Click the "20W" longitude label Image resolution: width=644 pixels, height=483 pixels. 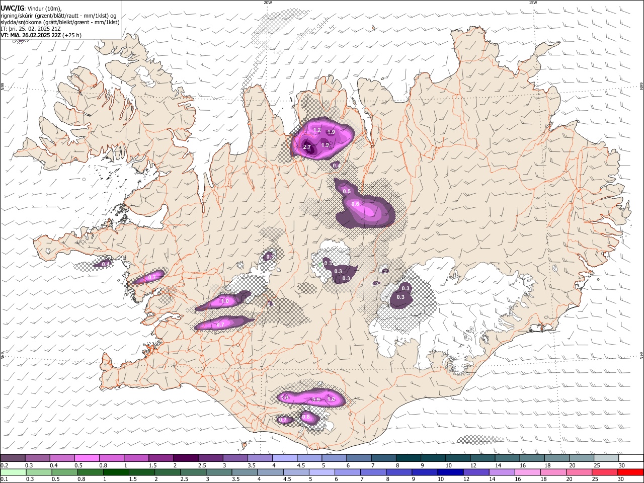pyautogui.click(x=268, y=3)
